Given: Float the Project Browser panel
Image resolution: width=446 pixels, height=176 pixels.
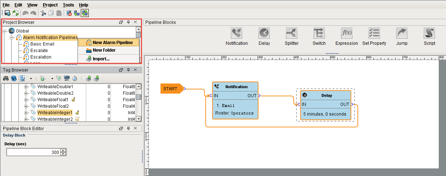Looking at the screenshot, I should coord(121,22).
